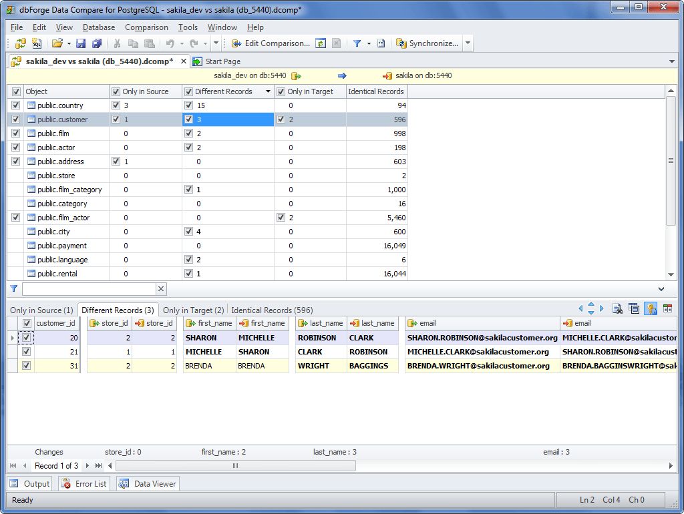Click the comparison report document icon
The height and width of the screenshot is (514, 684).
point(381,43)
